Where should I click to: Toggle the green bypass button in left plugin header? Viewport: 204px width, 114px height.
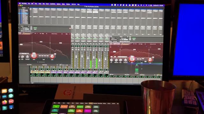(35, 28)
